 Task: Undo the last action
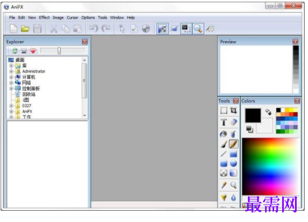pyautogui.click(x=94, y=29)
